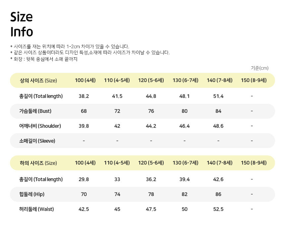The image size is (285, 225).
Task: Click the "Size Info" heading
Action: [22, 24]
